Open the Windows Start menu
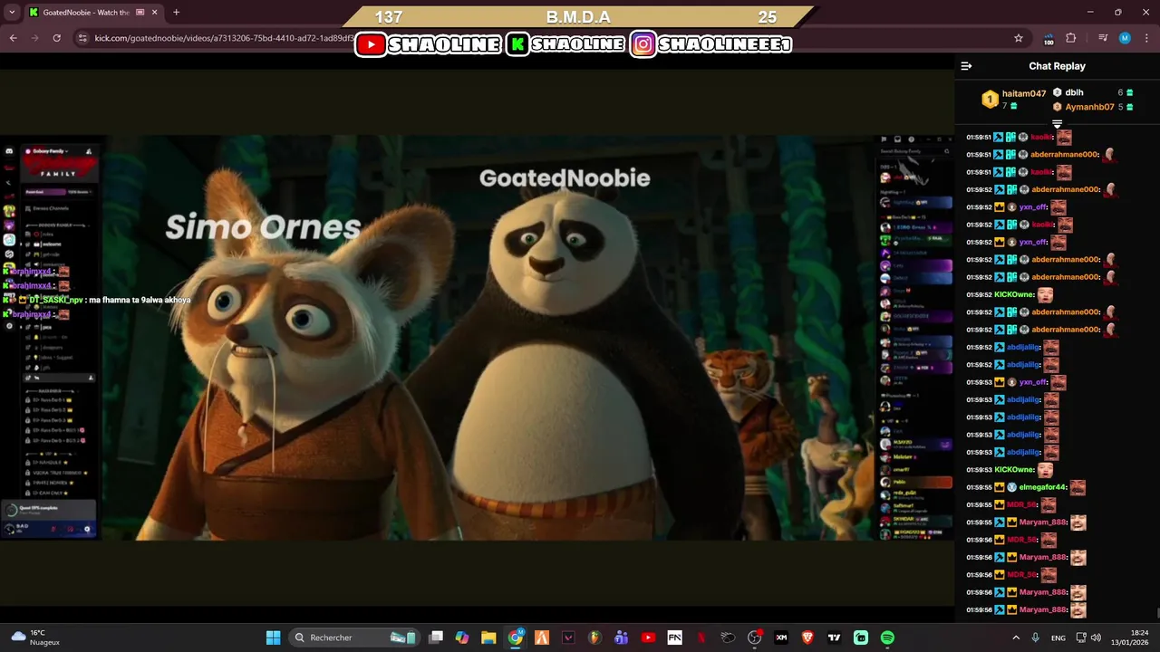Screen dimensions: 1160x652 coord(273,638)
